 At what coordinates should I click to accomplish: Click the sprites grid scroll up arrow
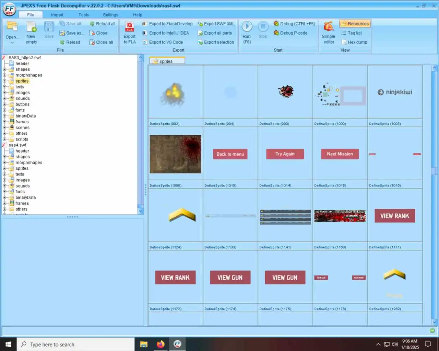(x=435, y=68)
